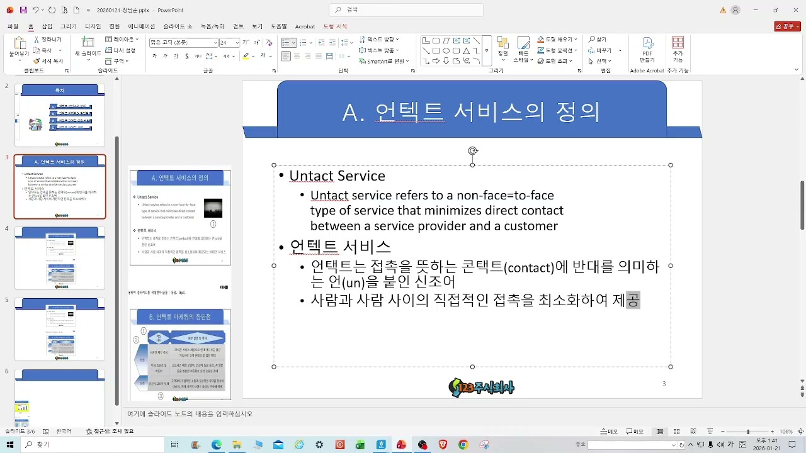Click the numbered list icon

click(303, 42)
